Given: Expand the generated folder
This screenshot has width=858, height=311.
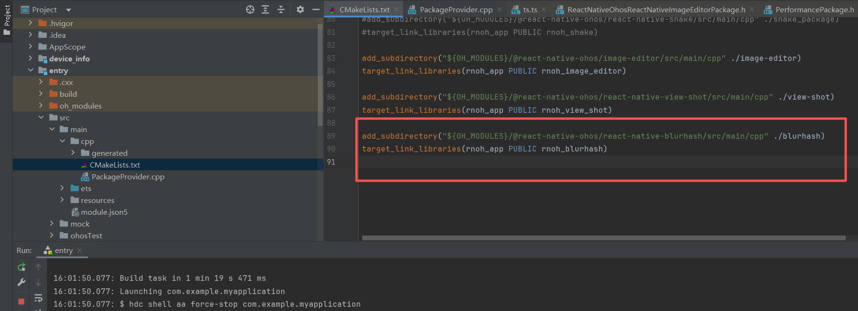Looking at the screenshot, I should [x=73, y=152].
